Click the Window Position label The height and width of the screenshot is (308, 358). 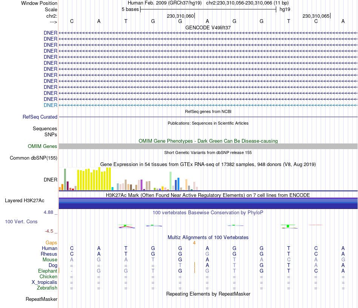pos(39,3)
